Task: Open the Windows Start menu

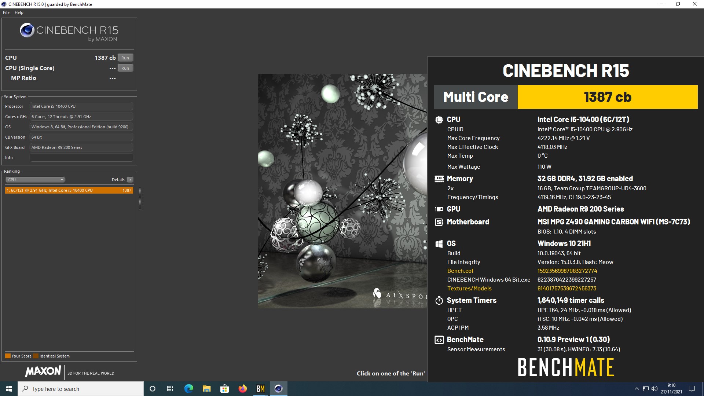Action: pyautogui.click(x=9, y=389)
